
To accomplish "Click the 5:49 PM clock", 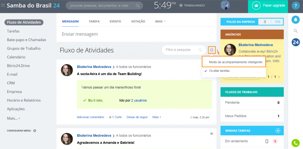I will coord(165,5).
